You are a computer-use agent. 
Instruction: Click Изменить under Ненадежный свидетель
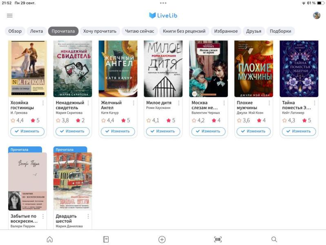73,131
